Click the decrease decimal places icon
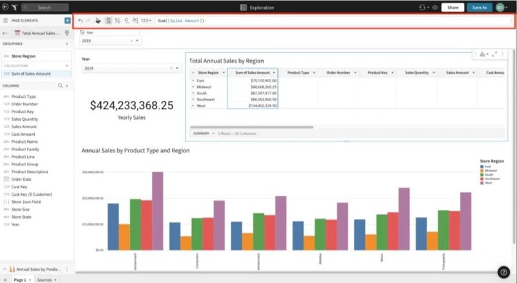This screenshot has height=283, width=517. [x=127, y=21]
